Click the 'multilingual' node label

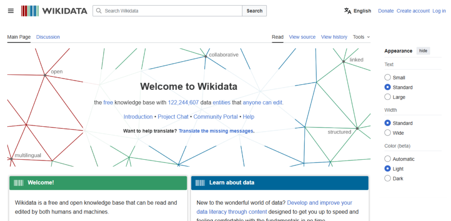tap(28, 155)
